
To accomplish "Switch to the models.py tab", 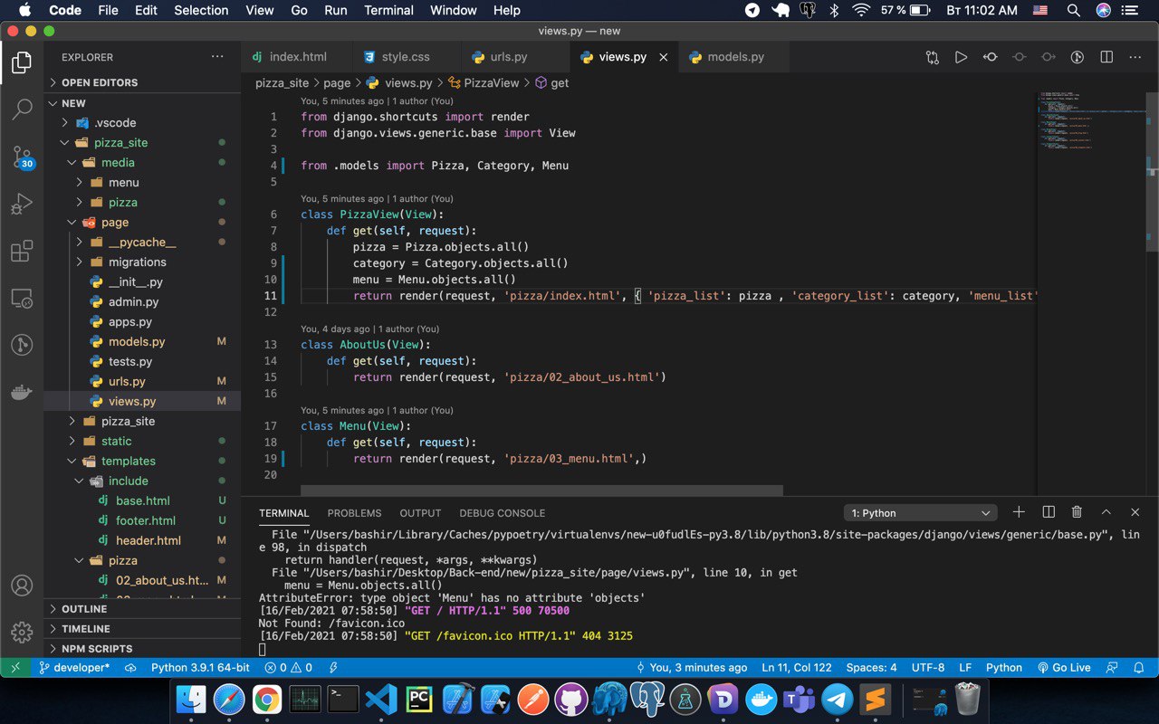I will (735, 57).
